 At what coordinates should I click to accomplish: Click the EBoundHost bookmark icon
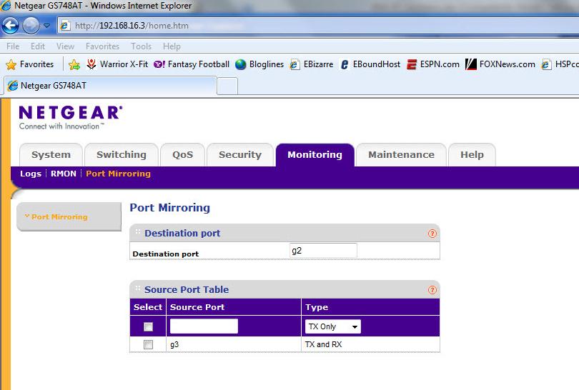pyautogui.click(x=344, y=64)
